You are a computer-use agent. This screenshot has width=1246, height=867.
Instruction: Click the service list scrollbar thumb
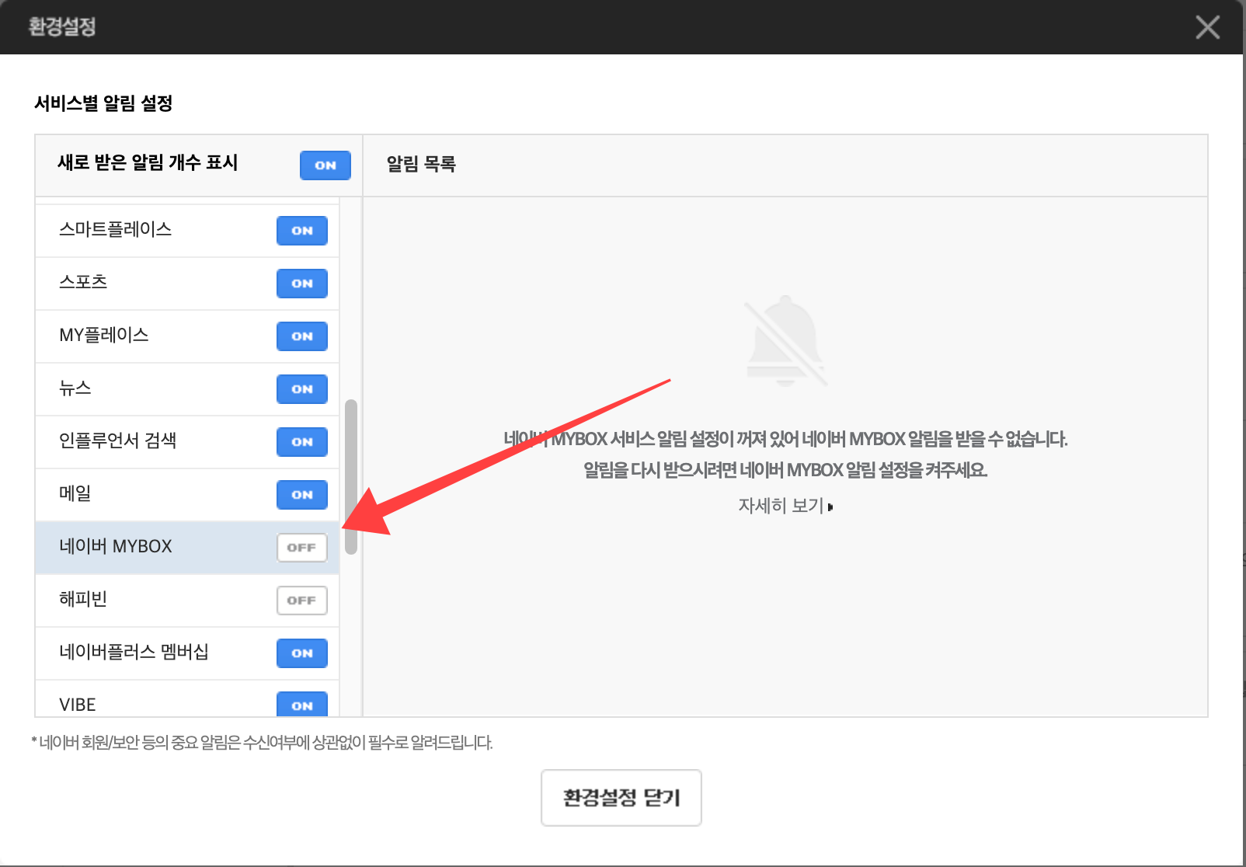[351, 477]
